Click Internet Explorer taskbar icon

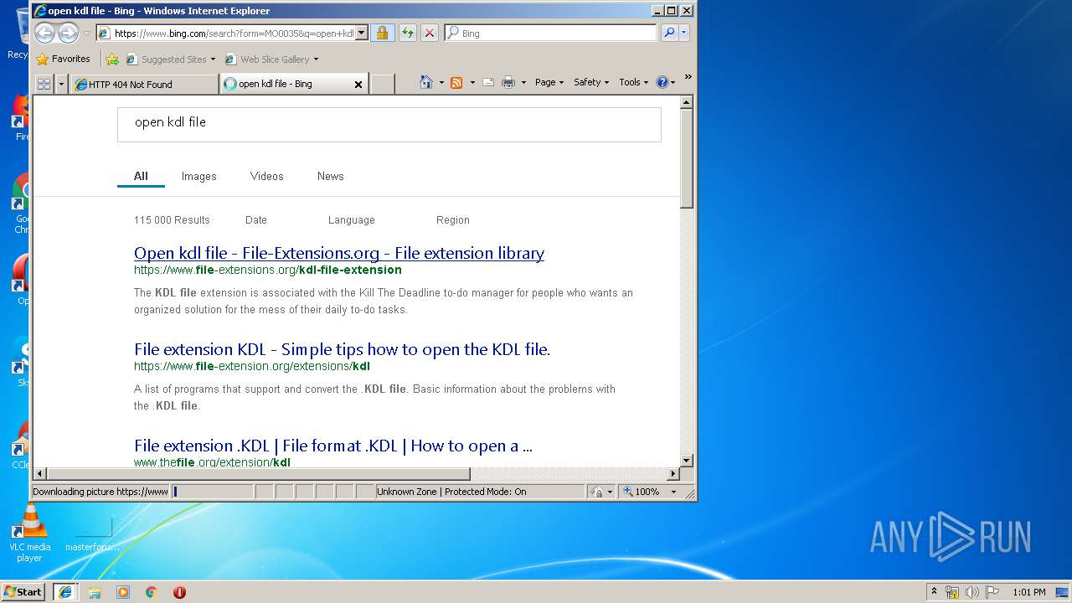pyautogui.click(x=65, y=592)
